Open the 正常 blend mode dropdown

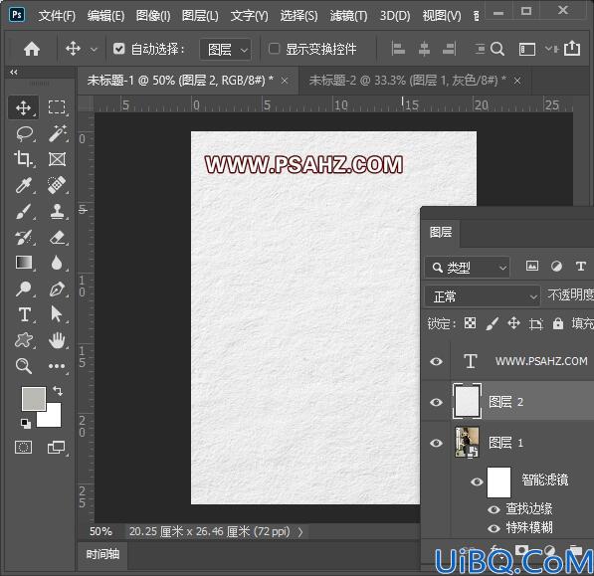click(483, 296)
